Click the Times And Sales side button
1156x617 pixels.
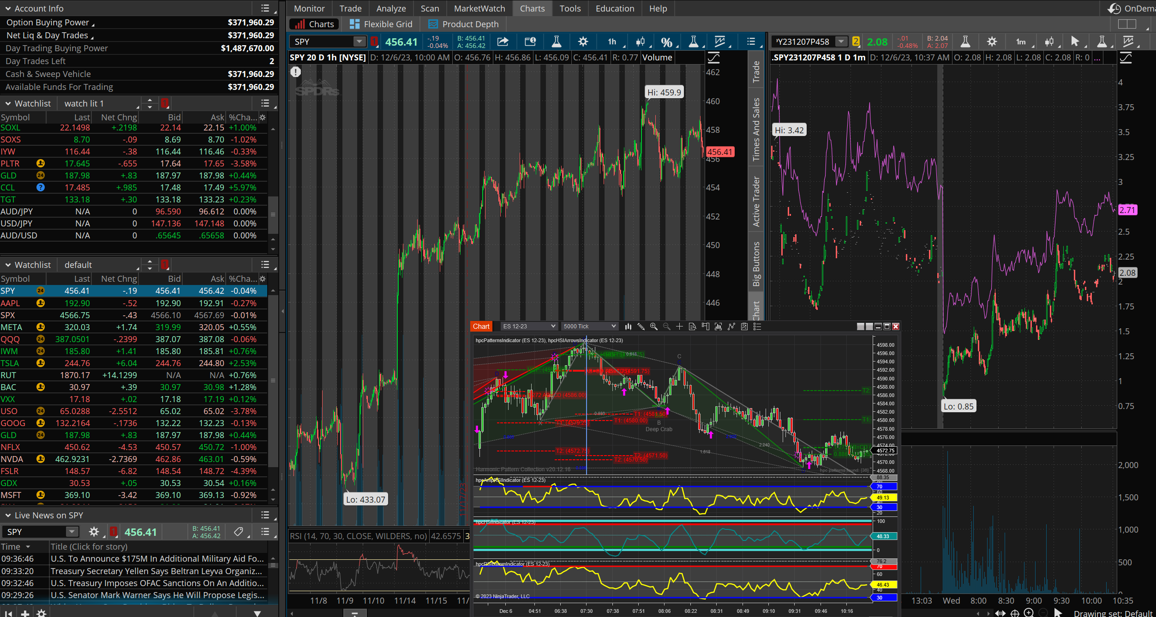pos(756,129)
